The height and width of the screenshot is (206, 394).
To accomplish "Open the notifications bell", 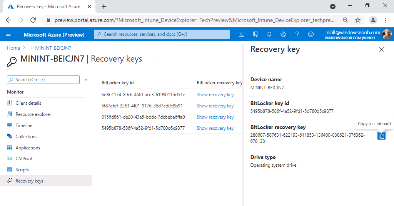I will click(x=269, y=34).
